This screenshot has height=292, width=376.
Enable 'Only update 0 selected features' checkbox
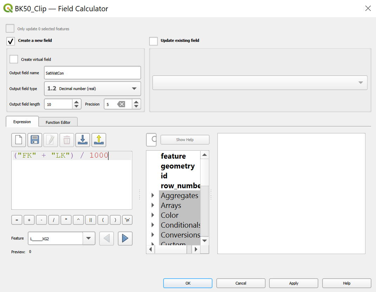click(10, 28)
